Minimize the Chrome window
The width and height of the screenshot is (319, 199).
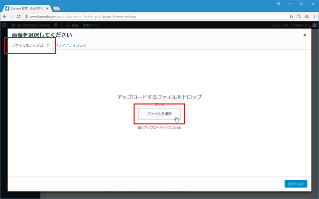[290, 3]
